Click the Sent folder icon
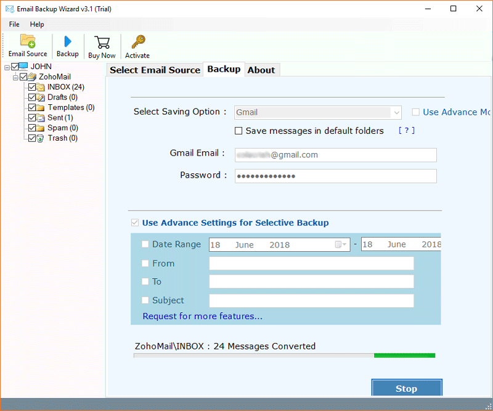Viewport: 493px width, 411px height. pyautogui.click(x=40, y=118)
